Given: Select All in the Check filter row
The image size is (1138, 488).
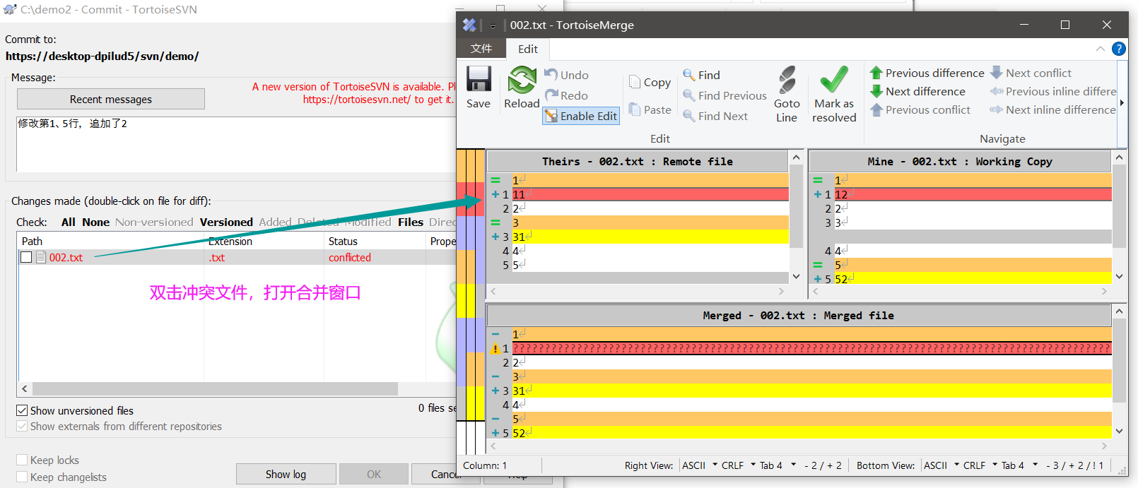Looking at the screenshot, I should click(68, 222).
